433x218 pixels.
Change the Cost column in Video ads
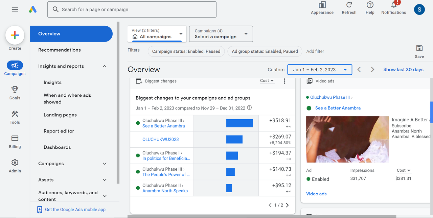[404, 170]
